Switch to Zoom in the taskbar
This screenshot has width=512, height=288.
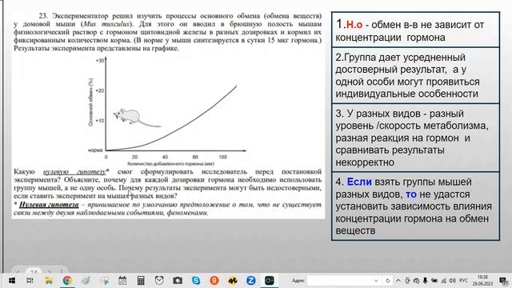[251, 281]
